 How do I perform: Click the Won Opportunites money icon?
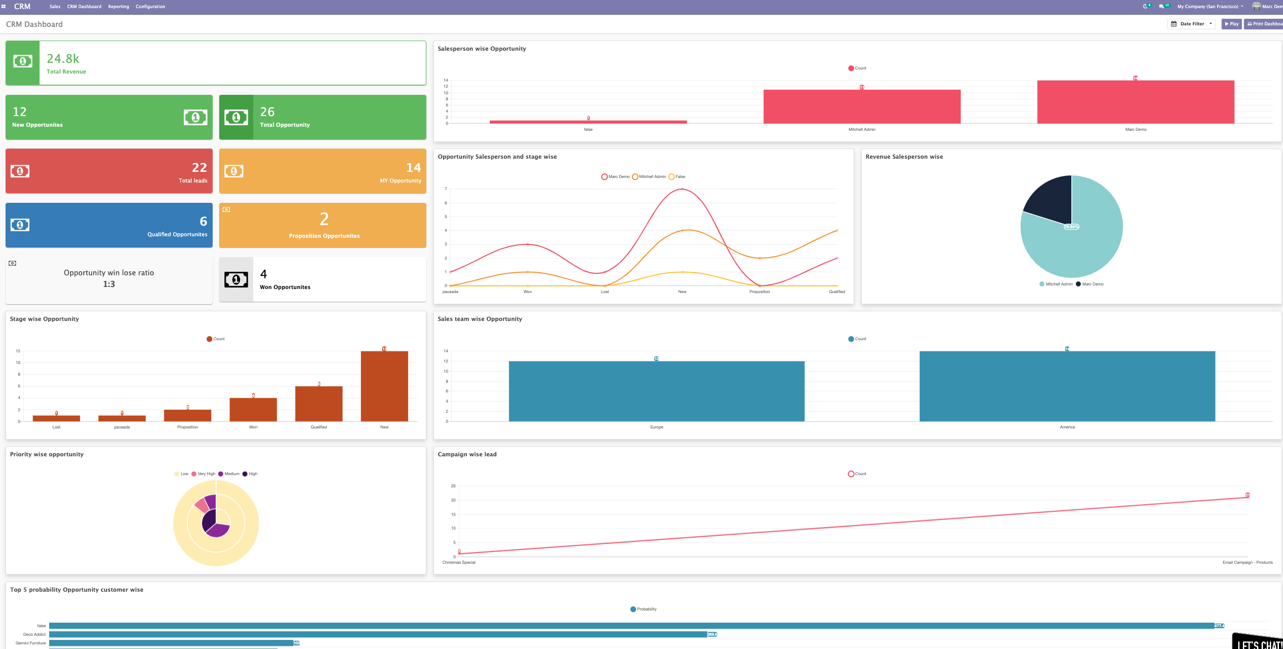236,279
